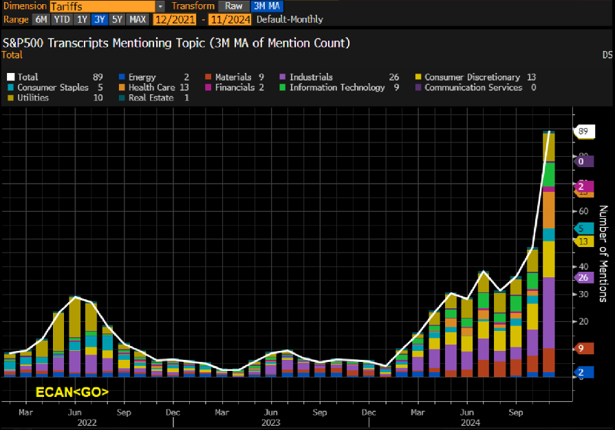The image size is (615, 430).
Task: Toggle the Industrials legend entry
Action: pos(310,77)
